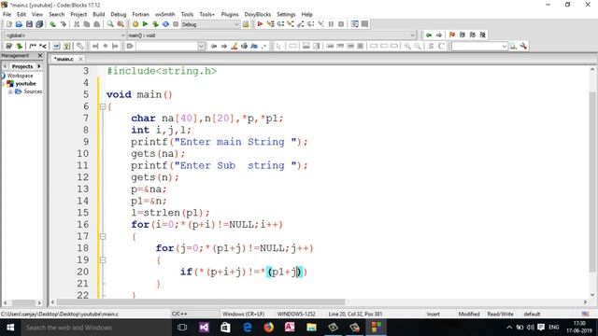Collapse the code fold at line 19
The height and width of the screenshot is (336, 598).
[x=103, y=260]
